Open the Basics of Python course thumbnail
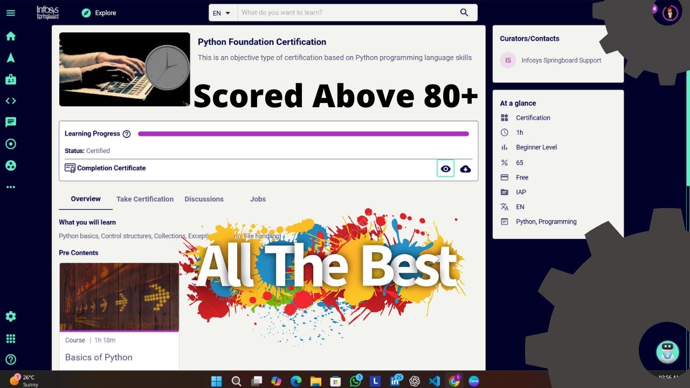This screenshot has height=388, width=690. click(119, 297)
